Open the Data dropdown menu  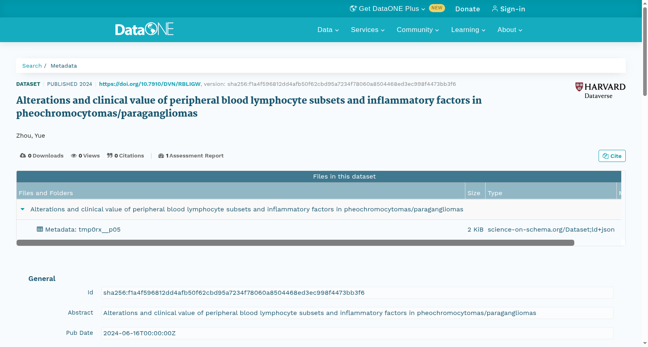328,30
